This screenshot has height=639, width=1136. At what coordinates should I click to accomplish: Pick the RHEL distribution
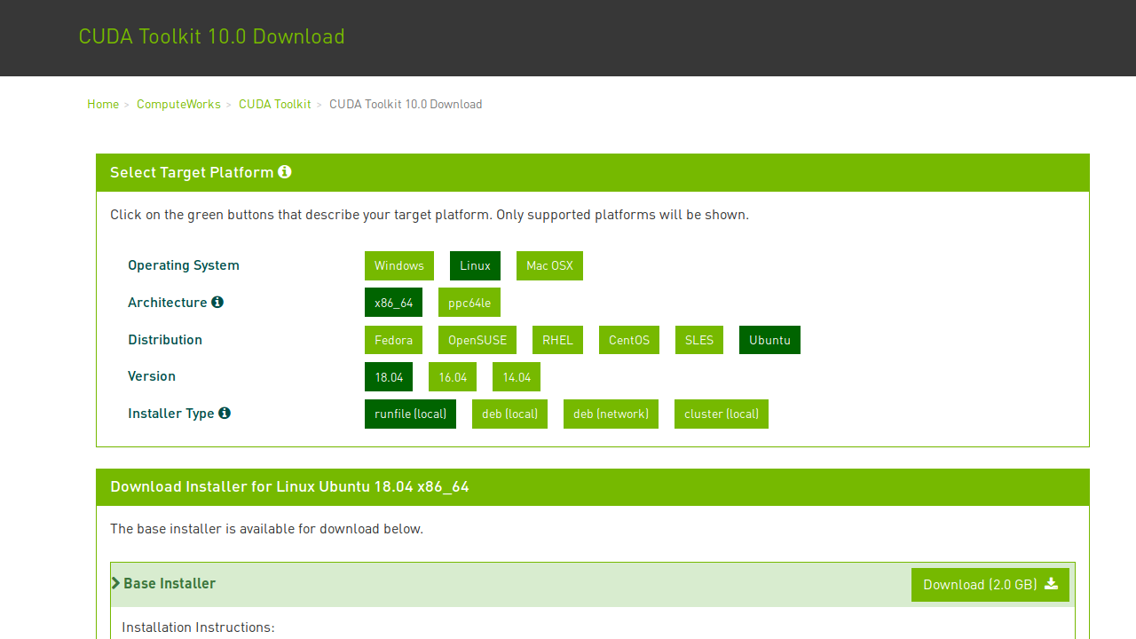pos(558,340)
